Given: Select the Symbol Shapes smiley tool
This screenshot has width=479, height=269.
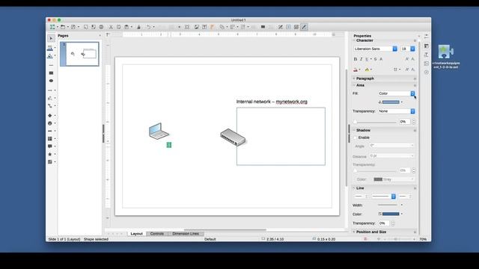Looking at the screenshot, I should [x=50, y=123].
